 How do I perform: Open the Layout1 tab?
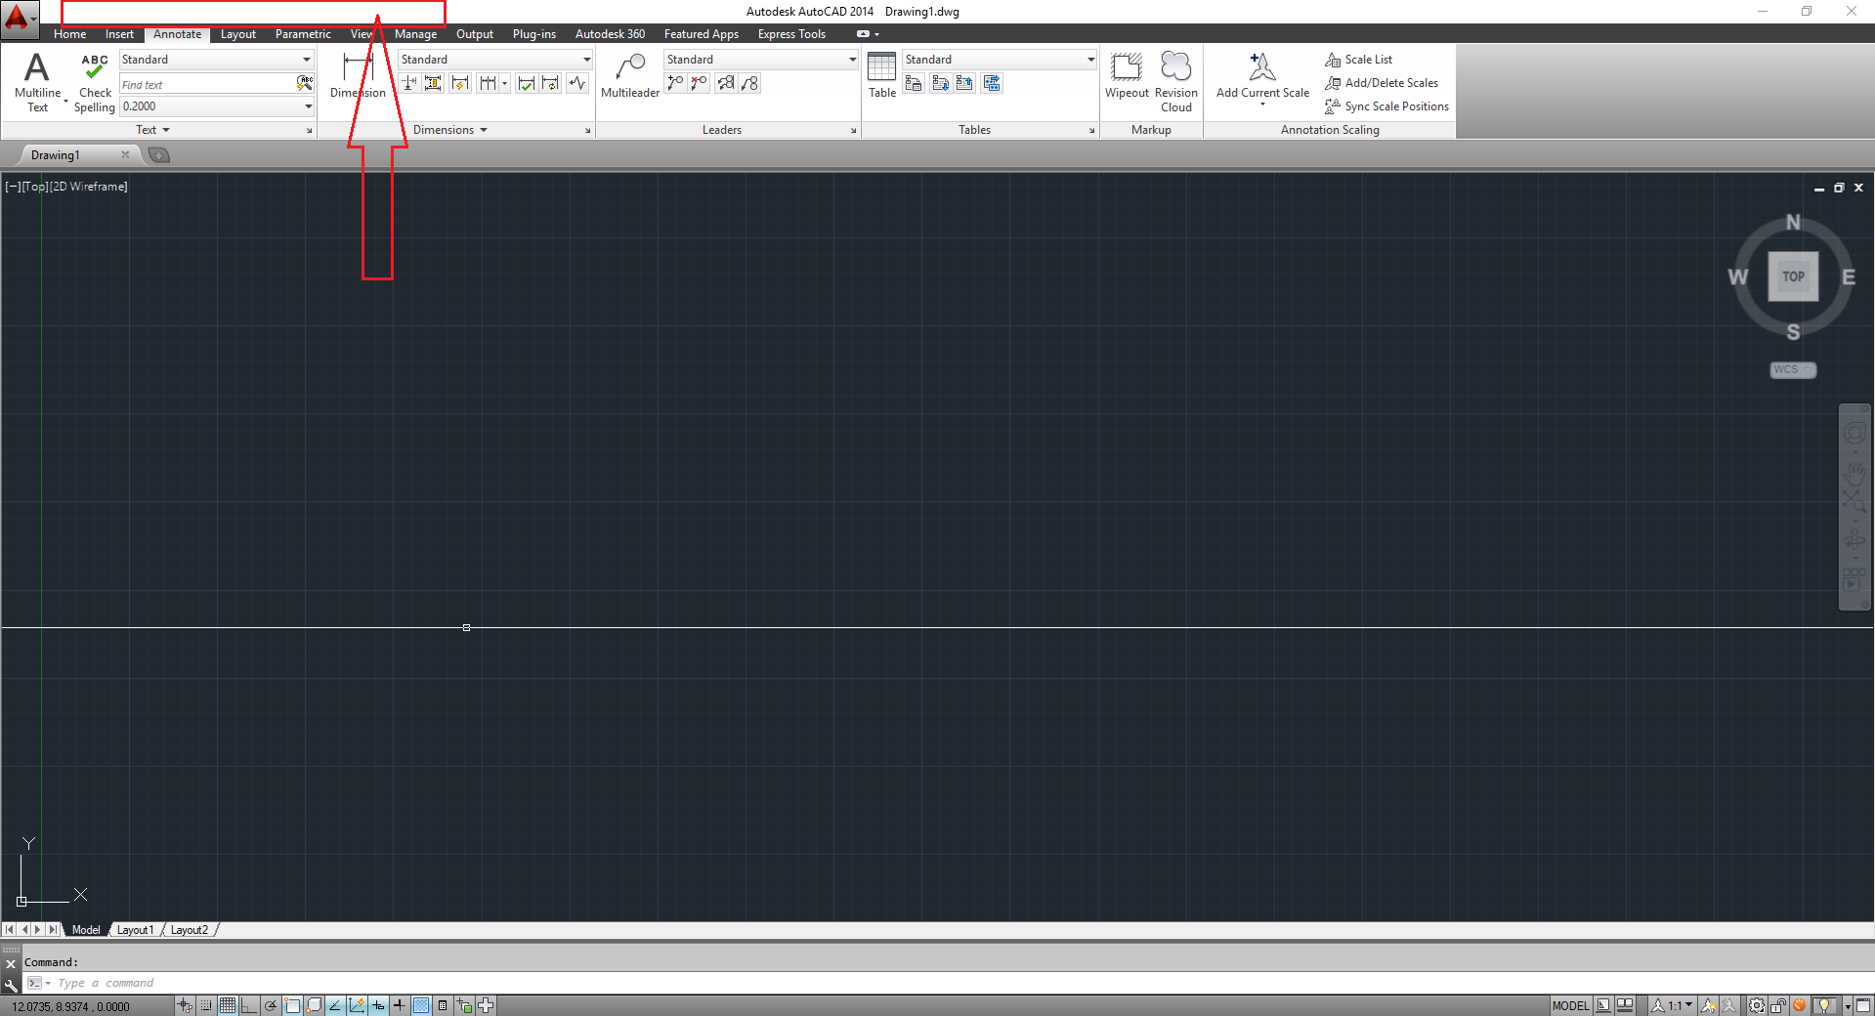tap(135, 930)
